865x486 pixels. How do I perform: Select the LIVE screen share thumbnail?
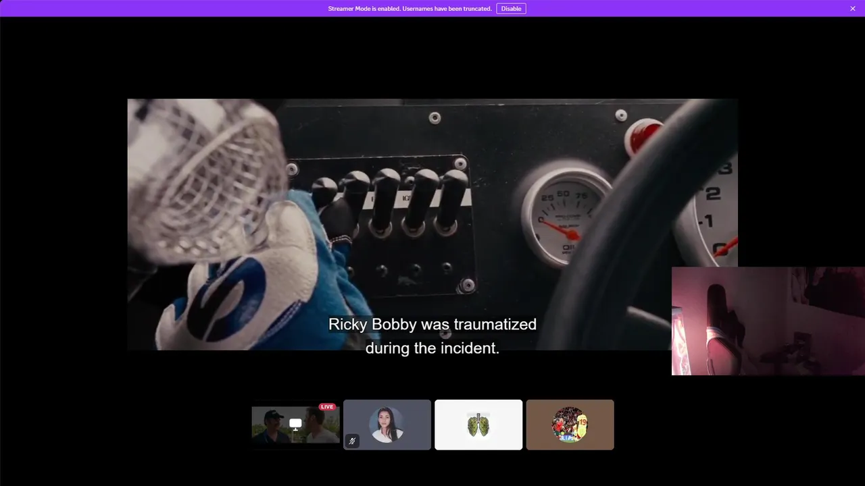[295, 425]
